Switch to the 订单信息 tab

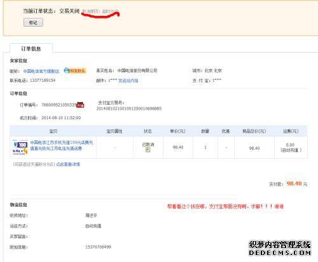click(31, 49)
